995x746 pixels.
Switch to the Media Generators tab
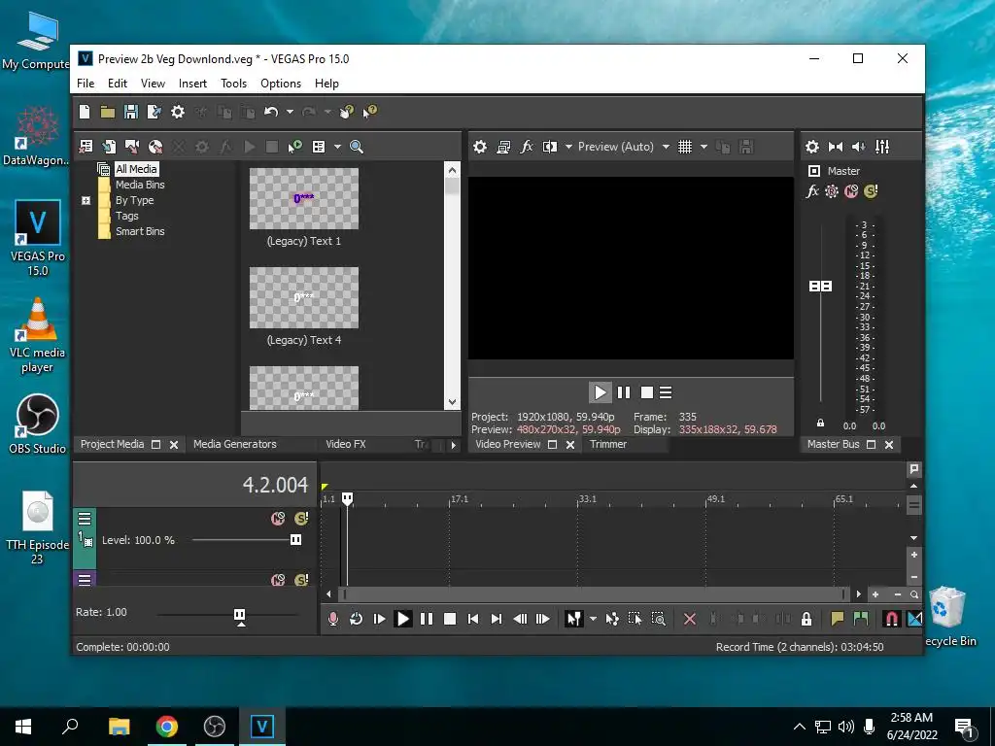(x=235, y=444)
